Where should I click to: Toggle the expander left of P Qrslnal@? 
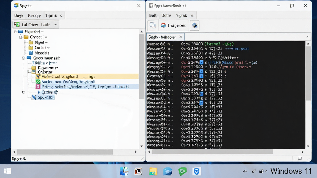pos(23,92)
